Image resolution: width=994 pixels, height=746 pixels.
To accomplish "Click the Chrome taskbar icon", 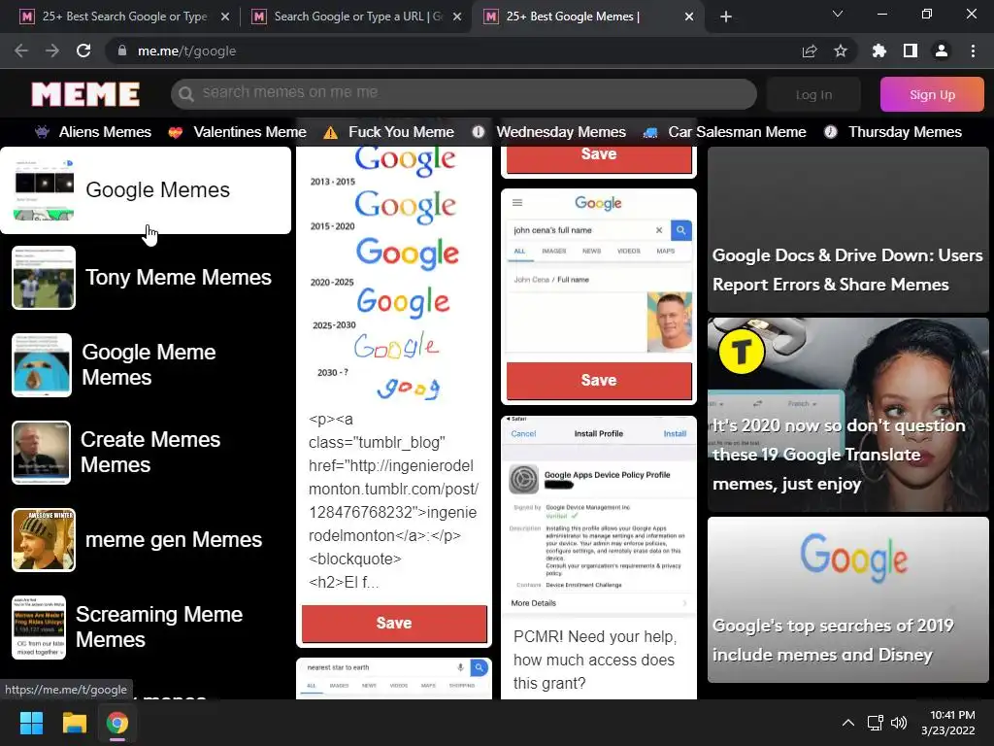I will click(x=117, y=723).
